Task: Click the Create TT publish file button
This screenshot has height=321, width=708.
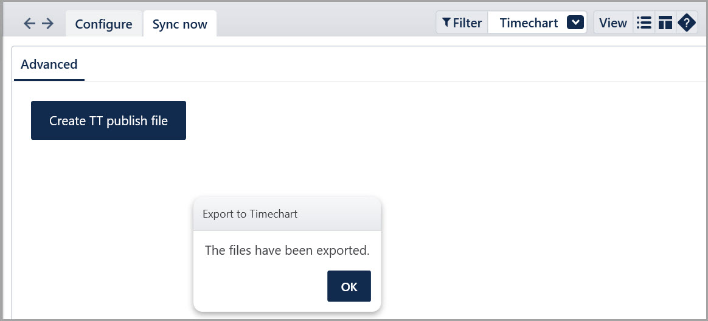Action: (108, 120)
